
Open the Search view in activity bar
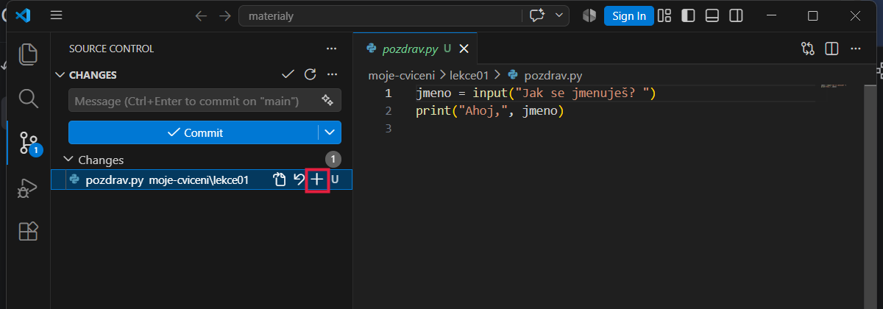28,98
